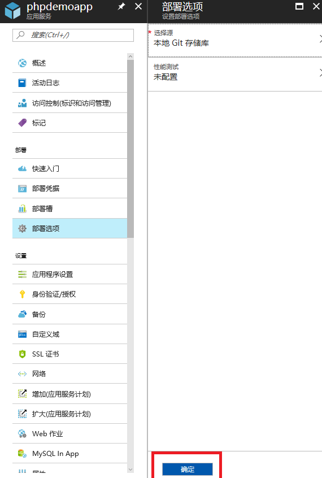Viewport: 322px width, 478px height.
Task: Open 活动日志 menu item
Action: pos(70,82)
